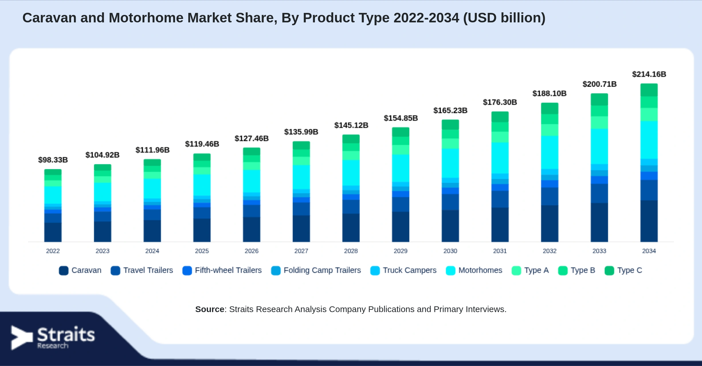The image size is (702, 366).
Task: Click the $127.46B value label
Action: (x=252, y=139)
